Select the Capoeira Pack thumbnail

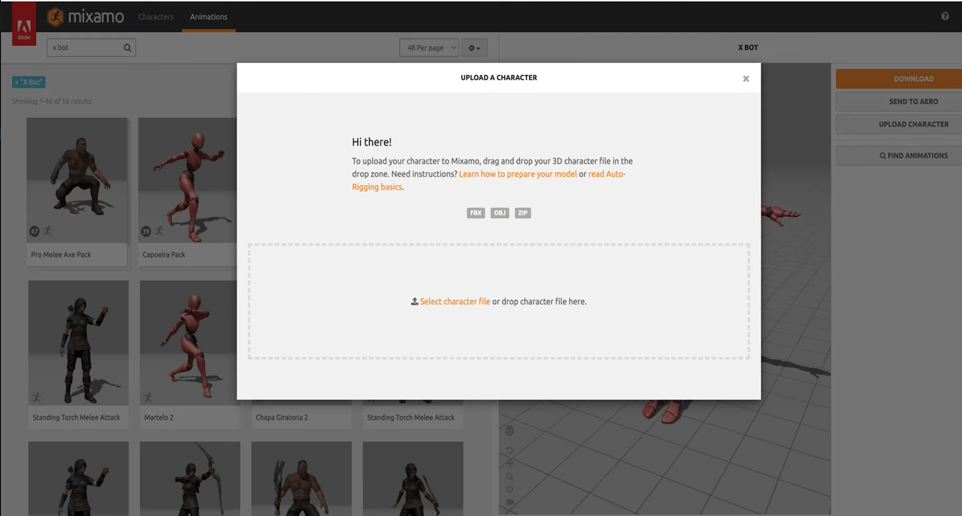tap(188, 180)
